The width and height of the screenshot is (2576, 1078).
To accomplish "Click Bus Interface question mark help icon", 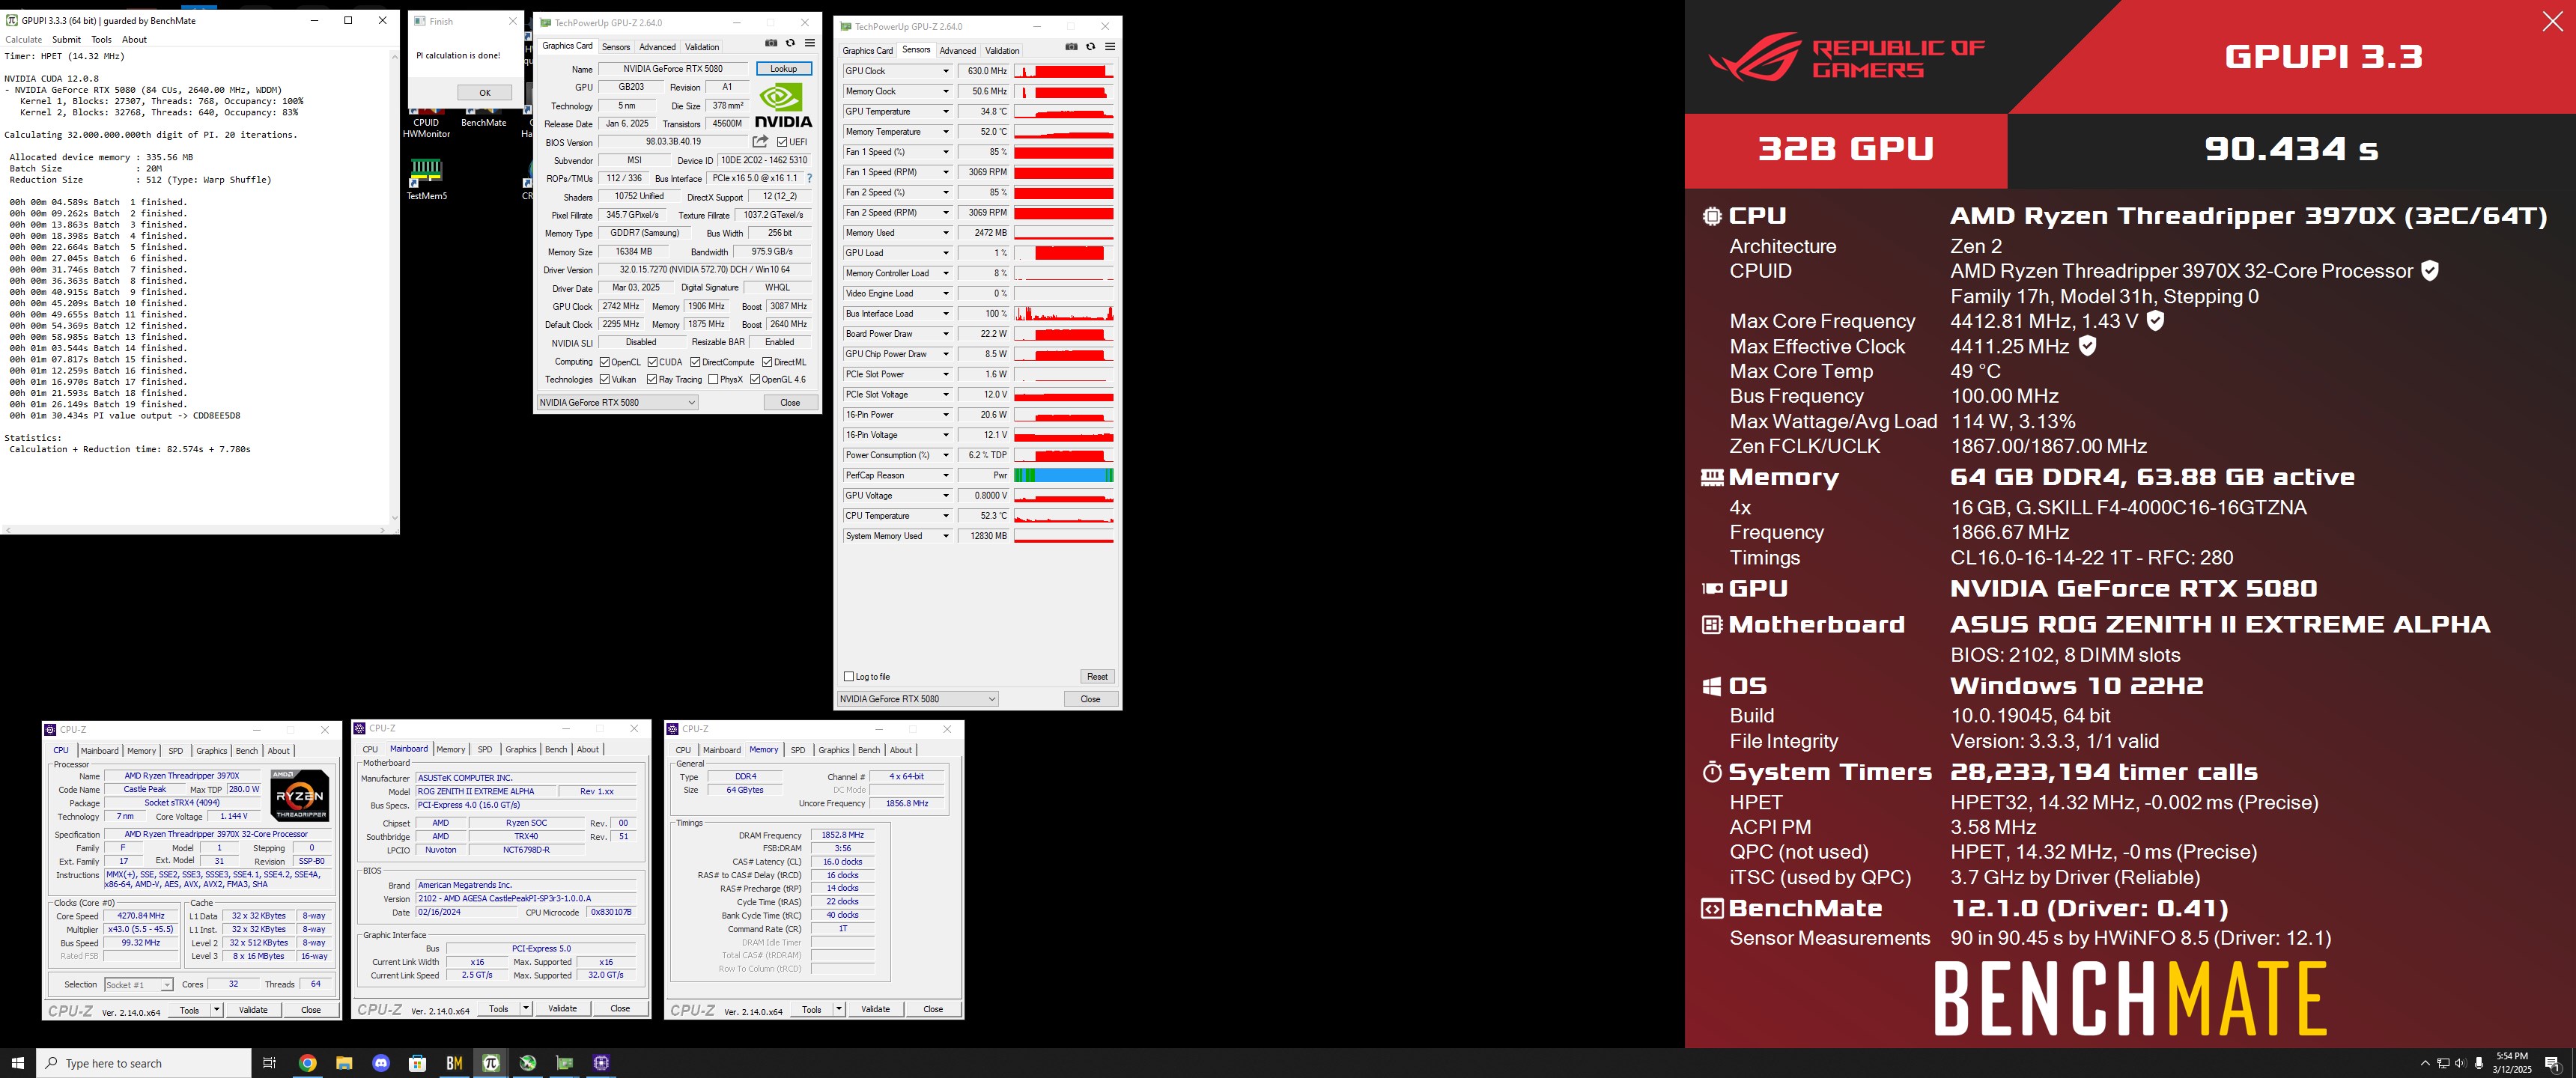I will click(810, 179).
